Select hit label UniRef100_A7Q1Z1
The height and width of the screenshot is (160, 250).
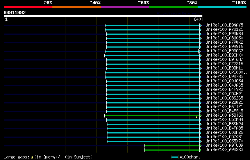[x=224, y=29]
